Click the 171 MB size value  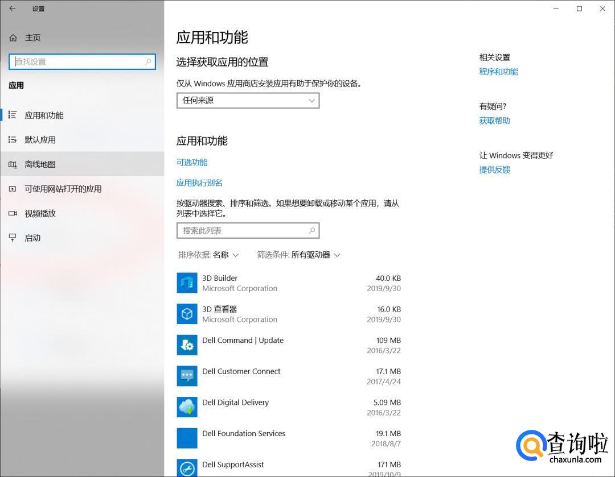pos(389,464)
